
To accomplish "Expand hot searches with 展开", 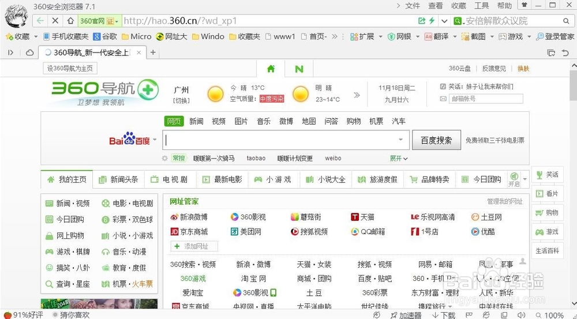I will point(399,158).
